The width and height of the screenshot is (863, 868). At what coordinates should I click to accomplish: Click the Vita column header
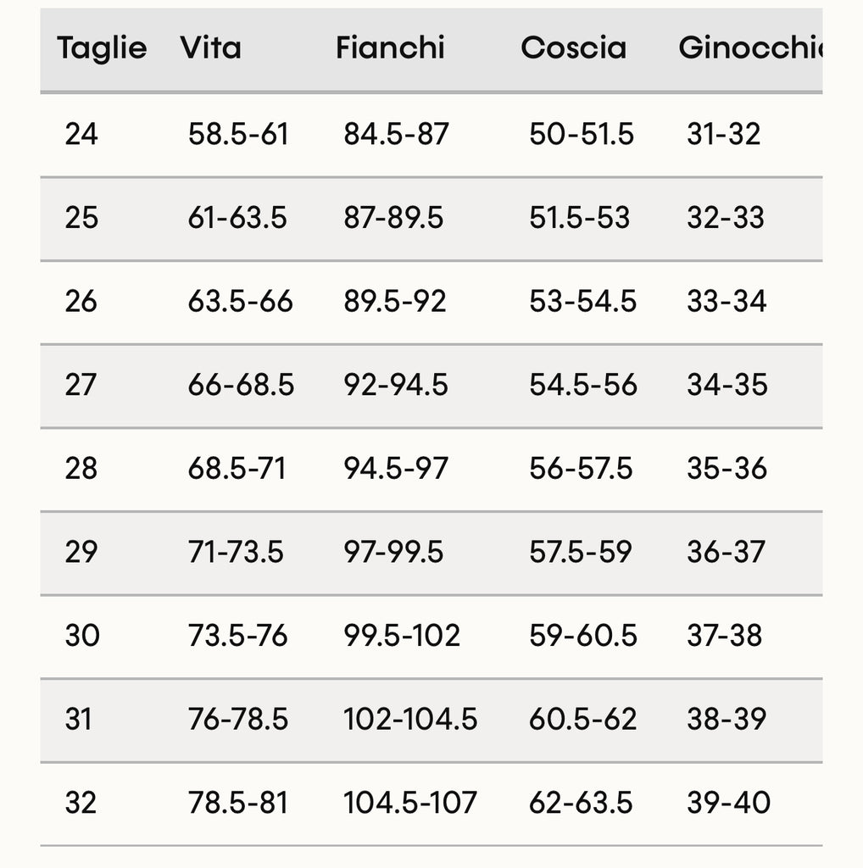pos(210,48)
